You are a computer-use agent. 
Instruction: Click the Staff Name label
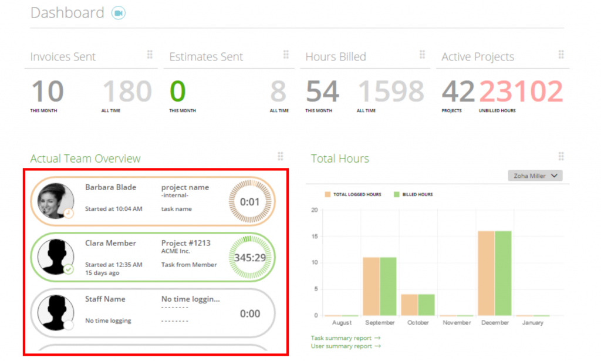tap(105, 299)
